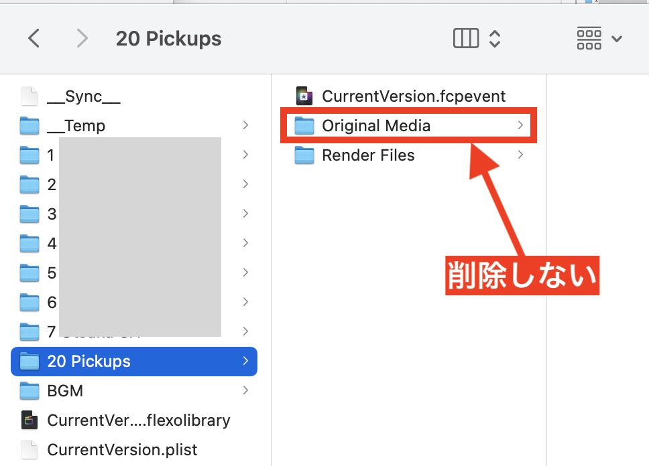Expand chevron of folder 3

pos(245,214)
